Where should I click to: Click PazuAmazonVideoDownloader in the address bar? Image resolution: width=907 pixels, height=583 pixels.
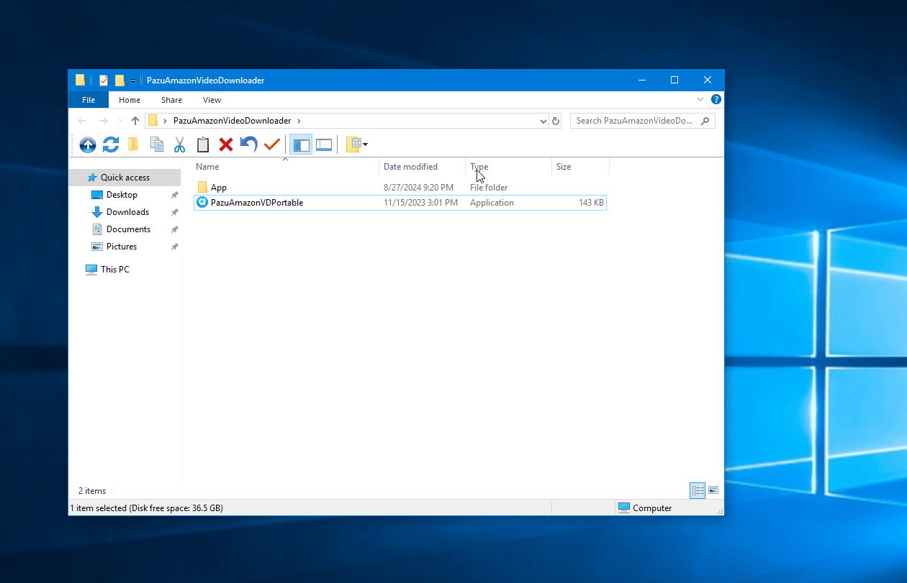(x=232, y=121)
